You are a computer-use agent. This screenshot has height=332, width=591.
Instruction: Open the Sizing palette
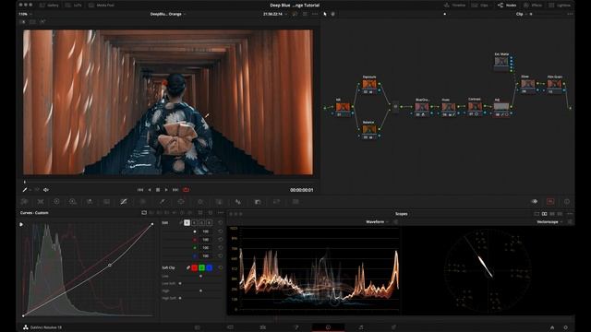[276, 202]
